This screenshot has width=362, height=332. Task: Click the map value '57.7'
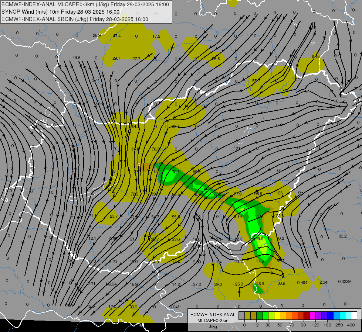281,261
